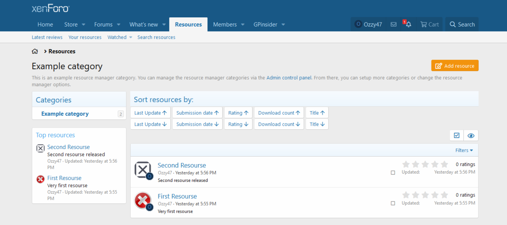Viewport: 507px width, 225px height.
Task: Click First Resourse red X icon in list
Action: click(143, 200)
